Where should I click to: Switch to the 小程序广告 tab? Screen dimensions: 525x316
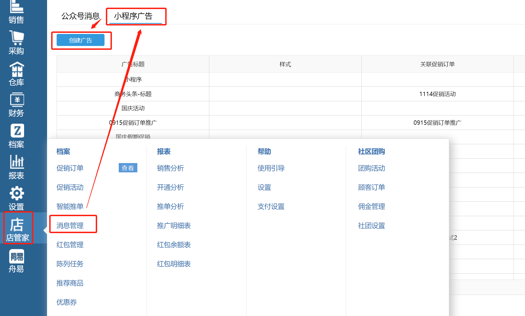133,16
